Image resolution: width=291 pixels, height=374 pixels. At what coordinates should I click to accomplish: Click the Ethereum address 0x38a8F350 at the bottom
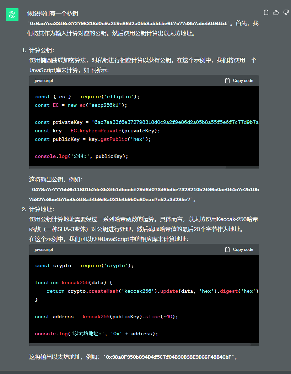(169, 357)
